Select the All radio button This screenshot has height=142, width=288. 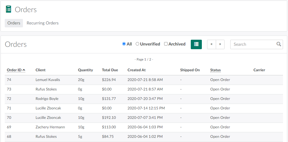[x=124, y=44]
